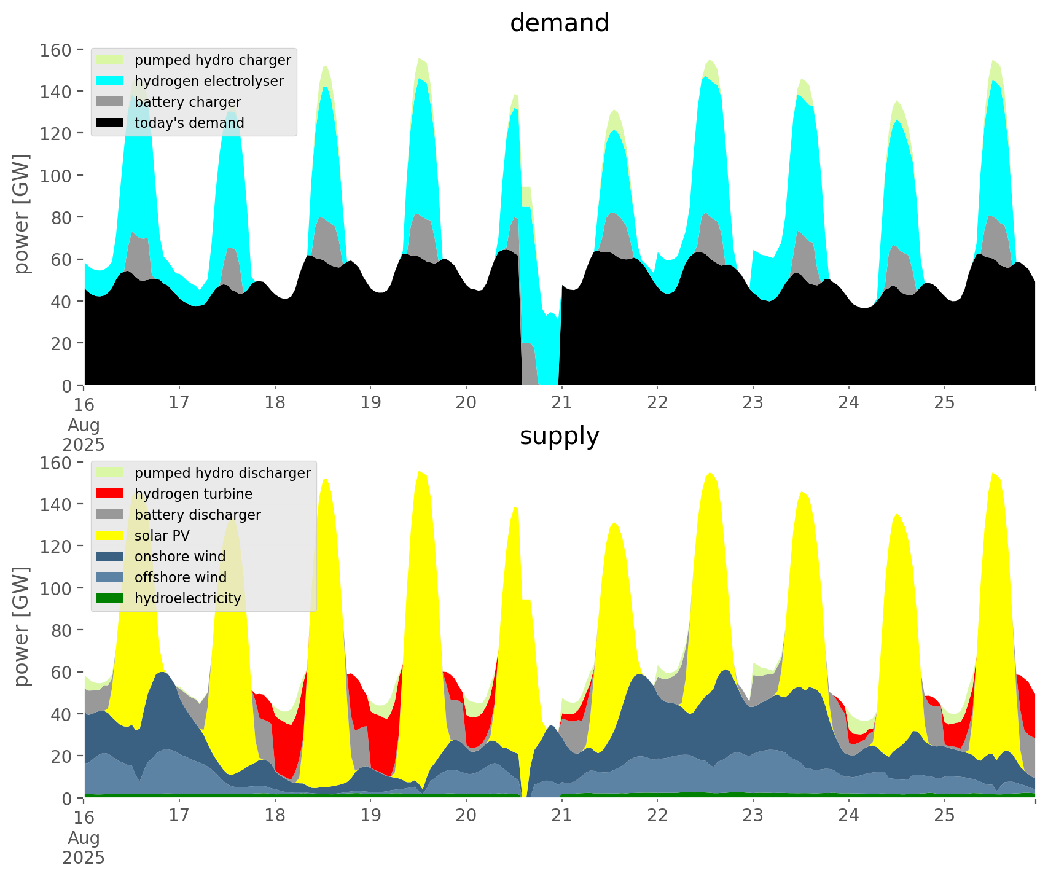Viewport: 1048px width, 879px height.
Task: Click date tick 21 on demand chart axis
Action: tap(561, 403)
